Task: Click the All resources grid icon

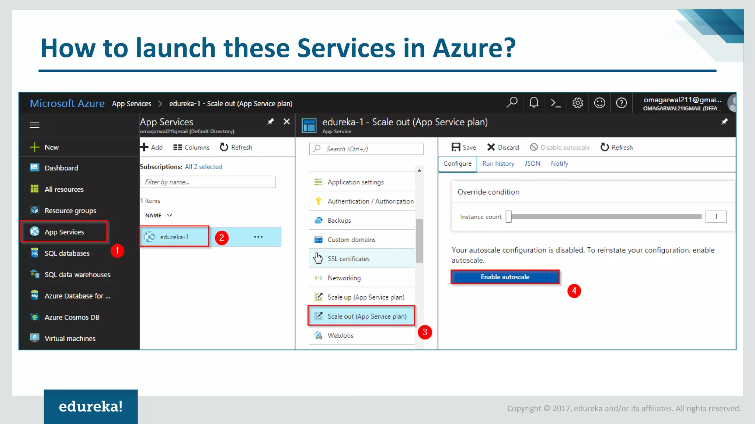Action: coord(35,189)
